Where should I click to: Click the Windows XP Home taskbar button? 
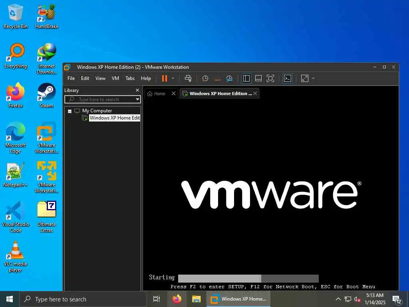tap(238, 299)
